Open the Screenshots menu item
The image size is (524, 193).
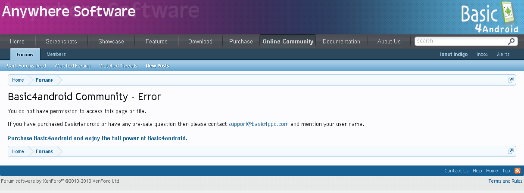coord(61,41)
